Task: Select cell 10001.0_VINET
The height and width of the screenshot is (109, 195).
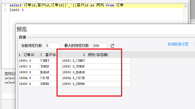Action: 96,61
